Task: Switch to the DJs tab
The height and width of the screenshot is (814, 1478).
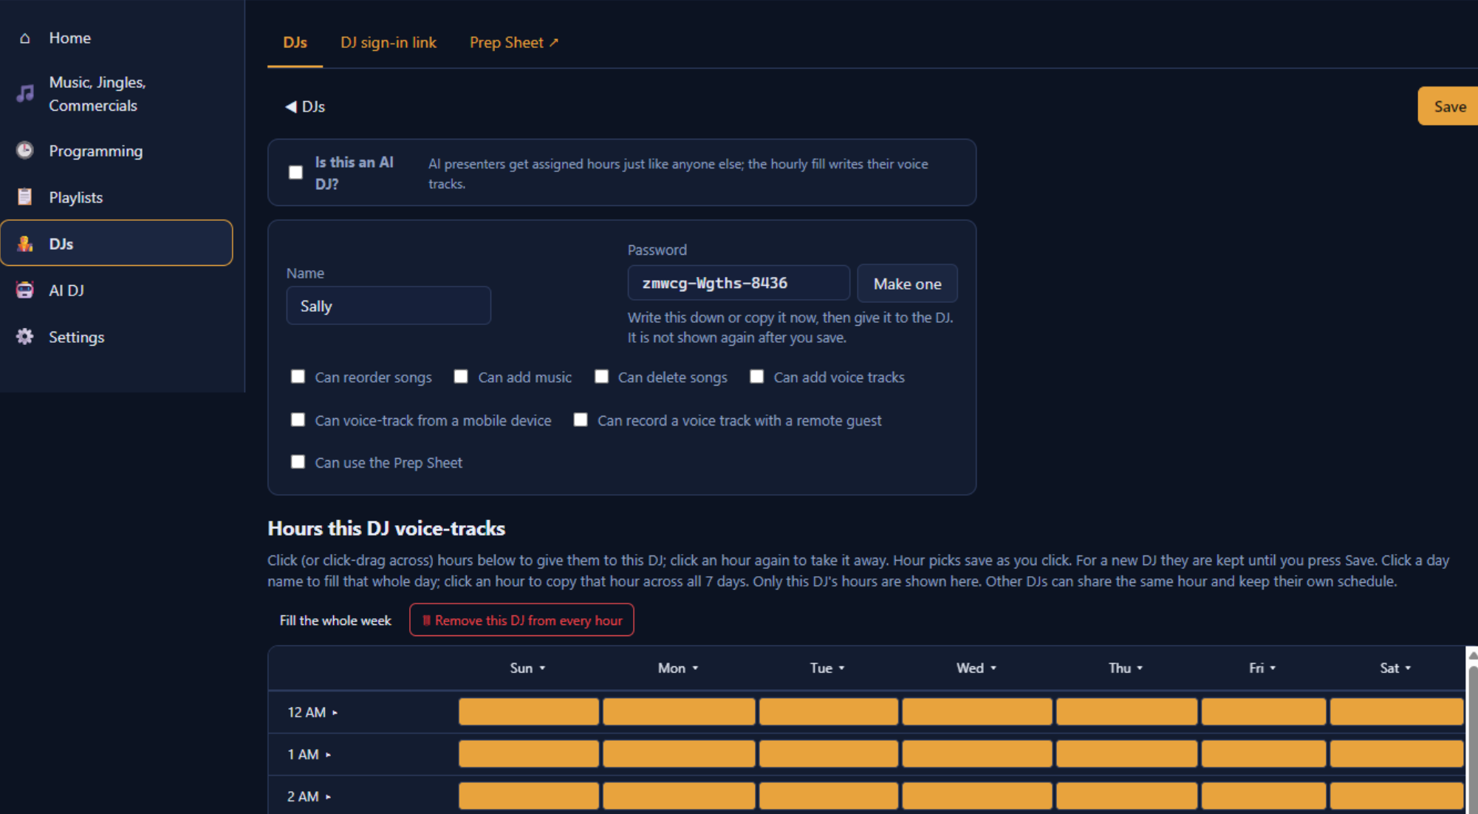Action: pos(295,42)
